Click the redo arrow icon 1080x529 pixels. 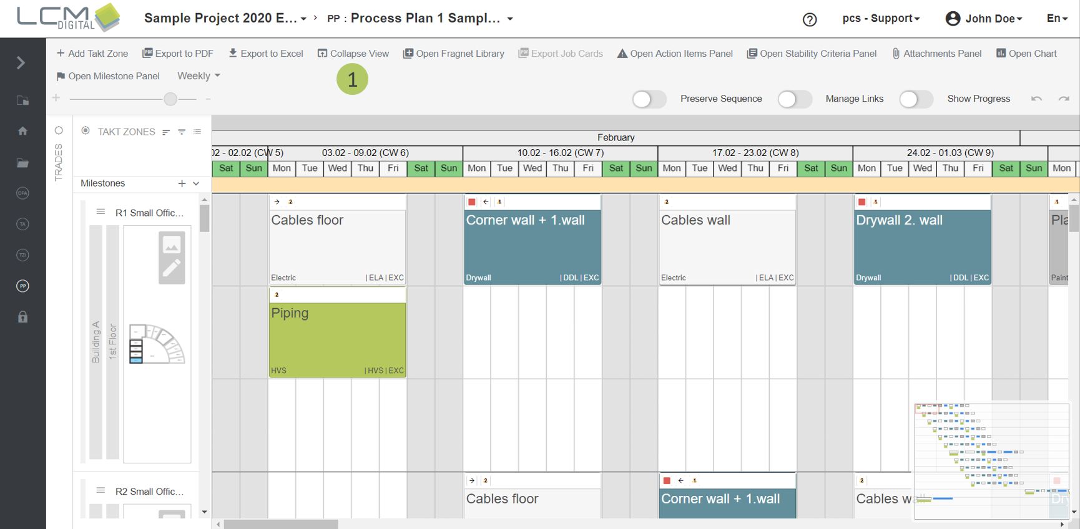(1064, 99)
